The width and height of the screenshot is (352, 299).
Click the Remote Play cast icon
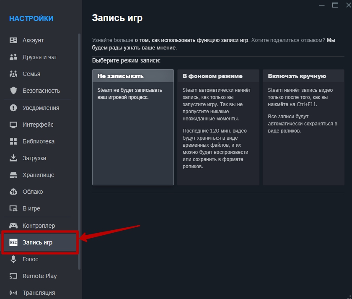[x=13, y=276]
